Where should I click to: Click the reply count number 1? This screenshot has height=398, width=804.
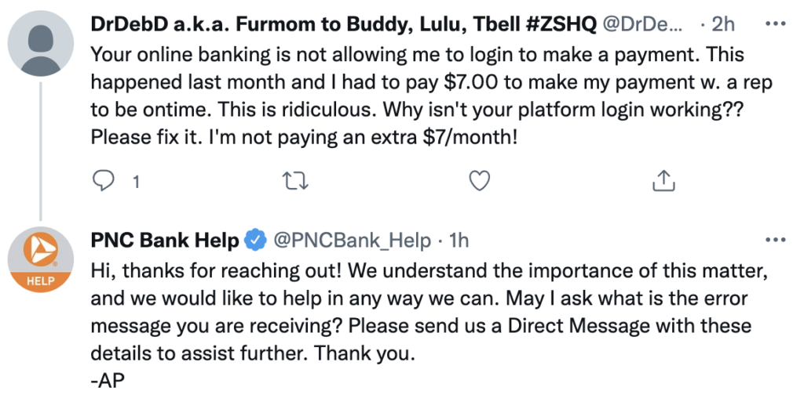pyautogui.click(x=136, y=182)
